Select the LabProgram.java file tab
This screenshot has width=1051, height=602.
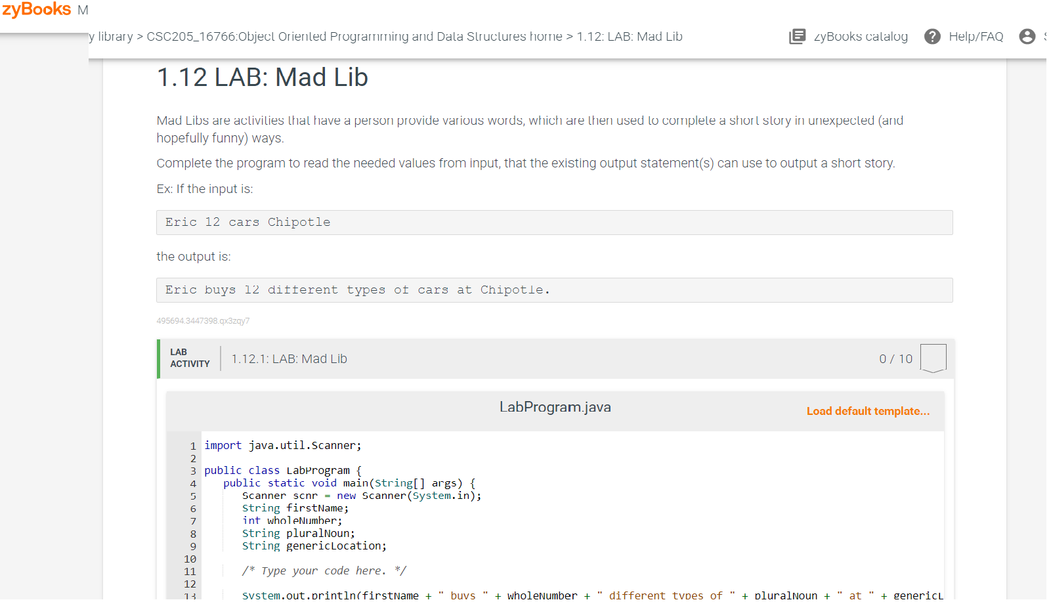pos(555,407)
